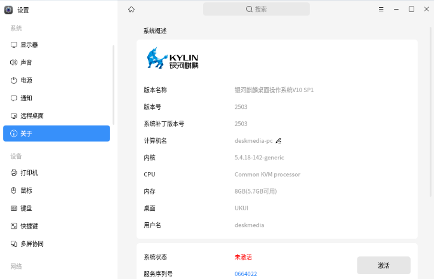Click the version name 银河麒麟桌面操作系统V10 SP1
The image size is (434, 279).
[x=274, y=90]
